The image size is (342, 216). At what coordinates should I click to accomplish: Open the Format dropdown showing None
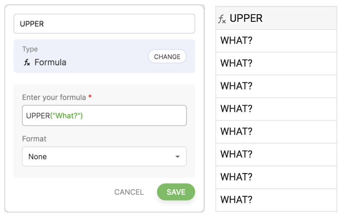pos(104,156)
